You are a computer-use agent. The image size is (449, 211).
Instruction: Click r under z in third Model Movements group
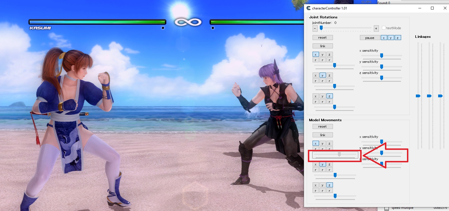[330, 191]
